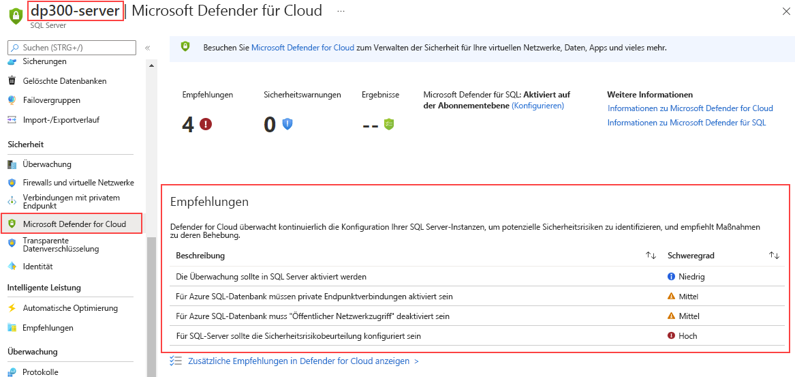Open Transparente Datenverschlüsselung
This screenshot has height=377, width=795.
61,245
